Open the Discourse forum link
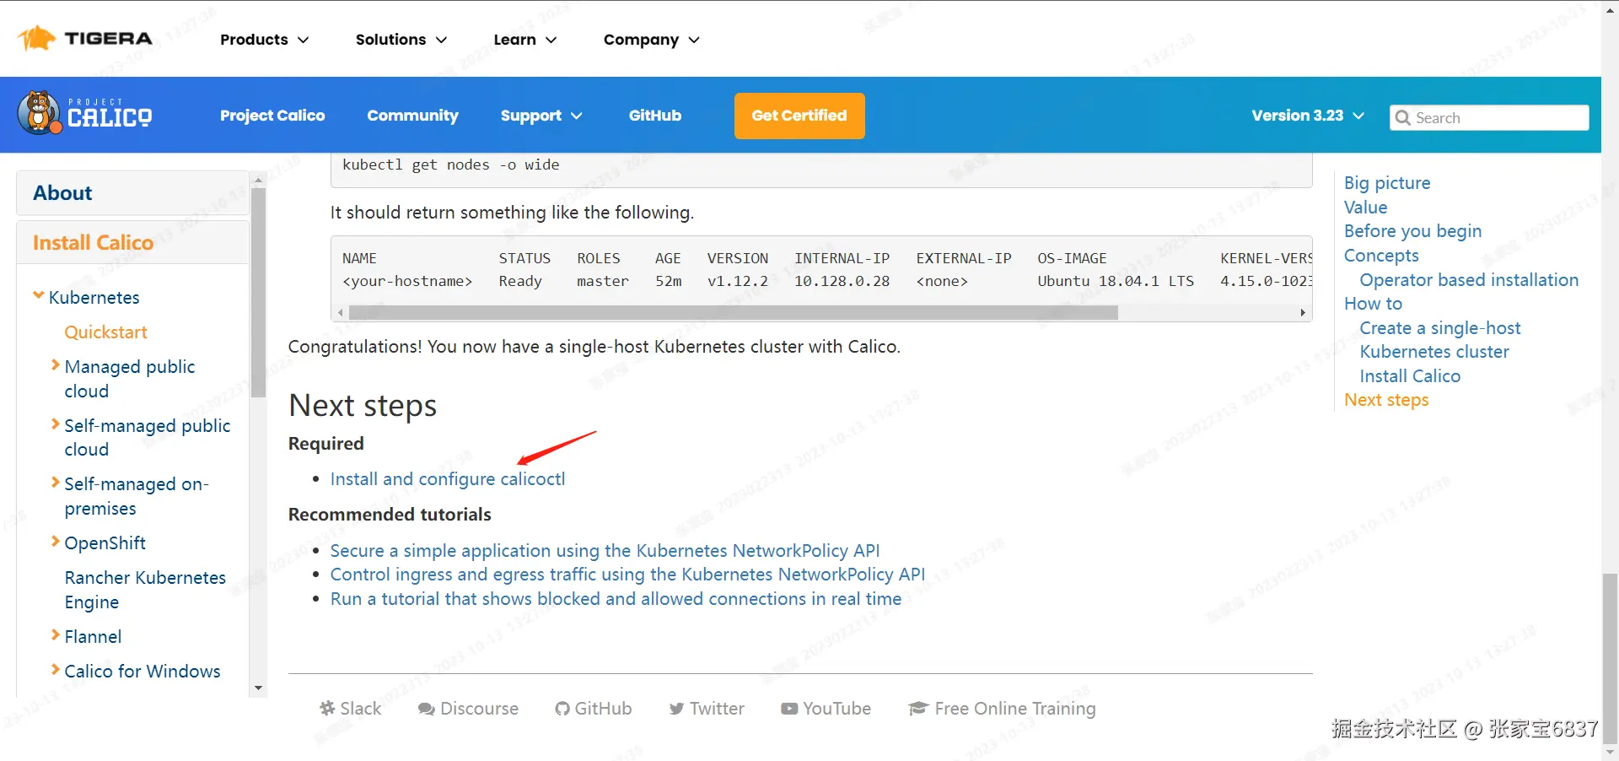Screen dimensions: 1619x761 (468, 709)
